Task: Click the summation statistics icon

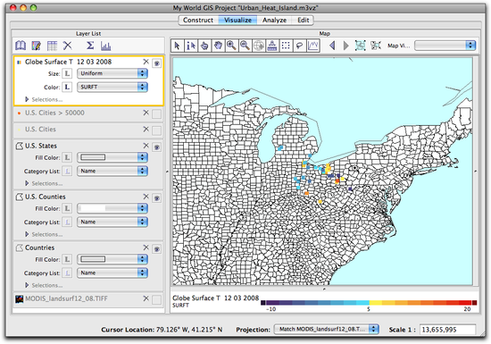Action: pyautogui.click(x=90, y=46)
